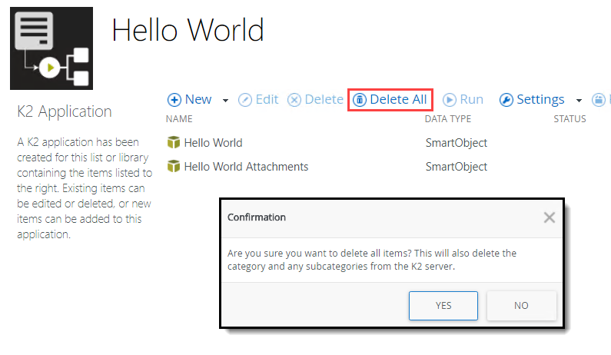Viewport: 611px width, 355px height.
Task: Expand the New dropdown arrow
Action: click(225, 101)
